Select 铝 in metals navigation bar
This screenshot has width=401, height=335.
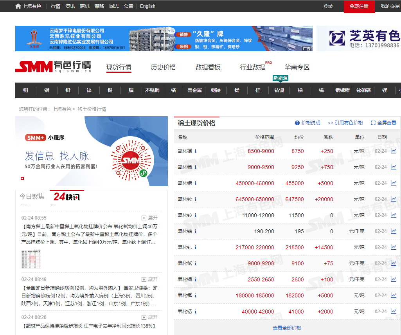click(x=47, y=90)
